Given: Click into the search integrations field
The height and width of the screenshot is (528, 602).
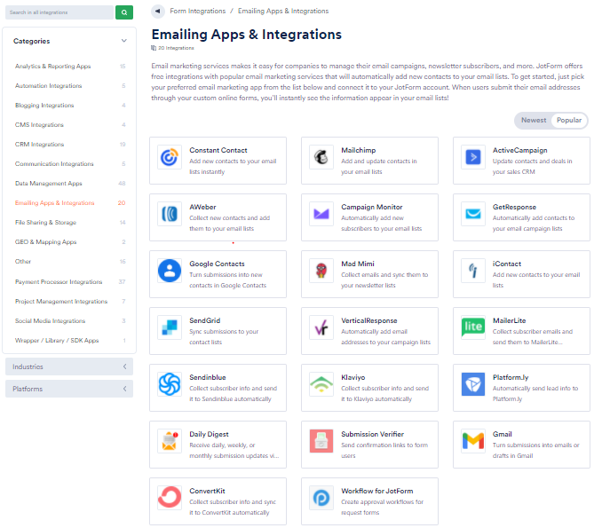Looking at the screenshot, I should [59, 12].
